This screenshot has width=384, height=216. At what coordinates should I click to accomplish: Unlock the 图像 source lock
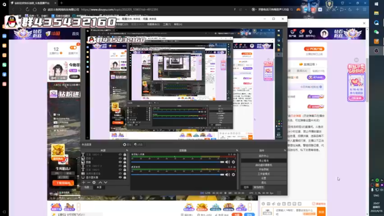[x=125, y=162]
